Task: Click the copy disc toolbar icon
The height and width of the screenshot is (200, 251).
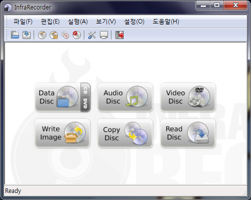Action: (x=65, y=35)
